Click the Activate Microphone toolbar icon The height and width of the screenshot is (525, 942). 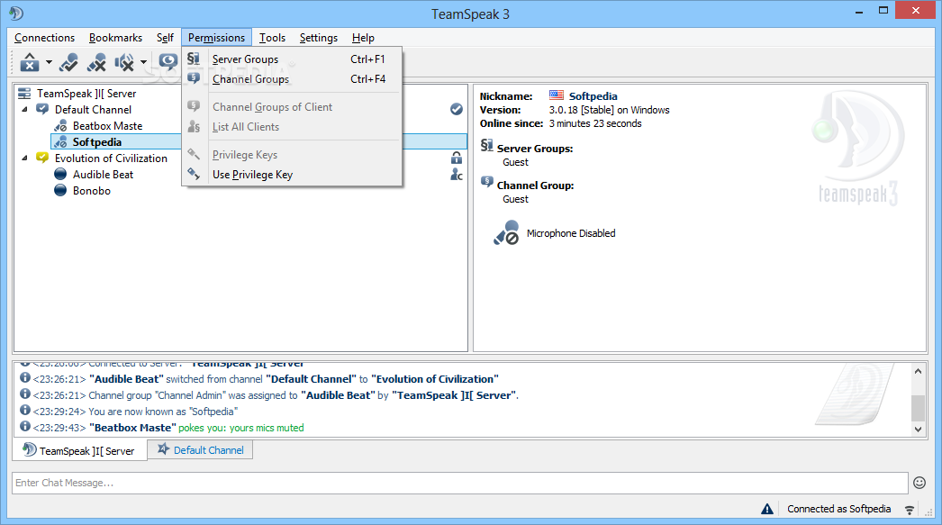point(68,62)
